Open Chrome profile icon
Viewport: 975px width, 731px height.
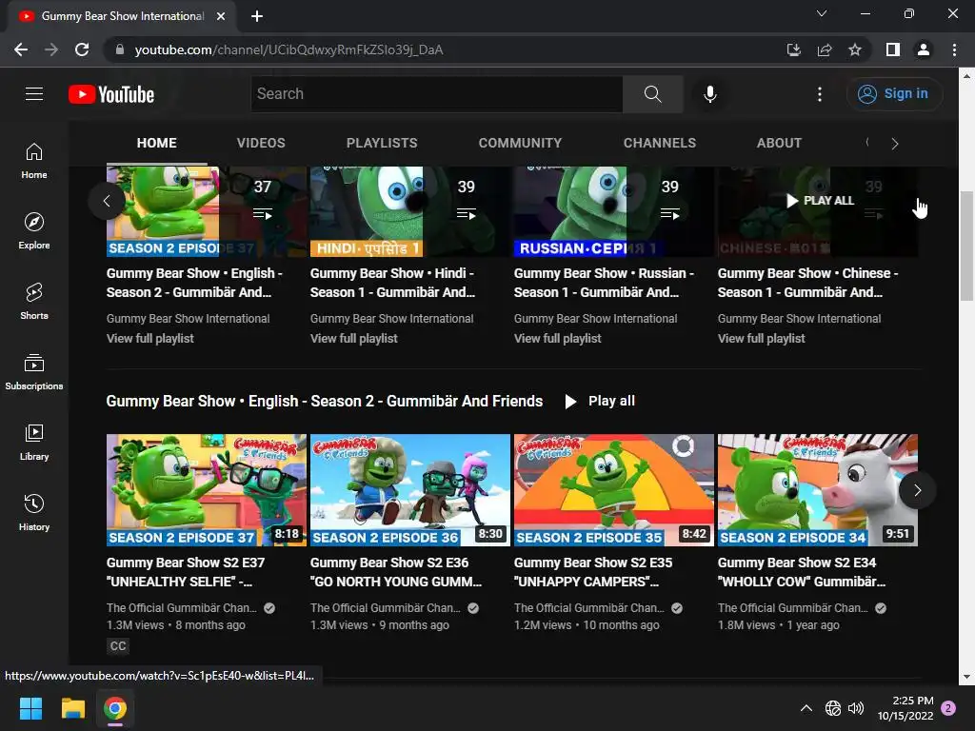pyautogui.click(x=924, y=49)
